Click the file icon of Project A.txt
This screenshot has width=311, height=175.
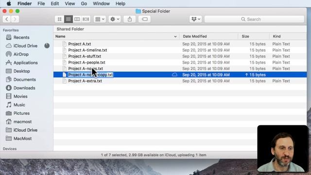[64, 44]
